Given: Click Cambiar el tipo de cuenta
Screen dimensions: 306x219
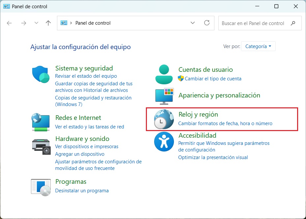Looking at the screenshot, I should coord(212,79).
